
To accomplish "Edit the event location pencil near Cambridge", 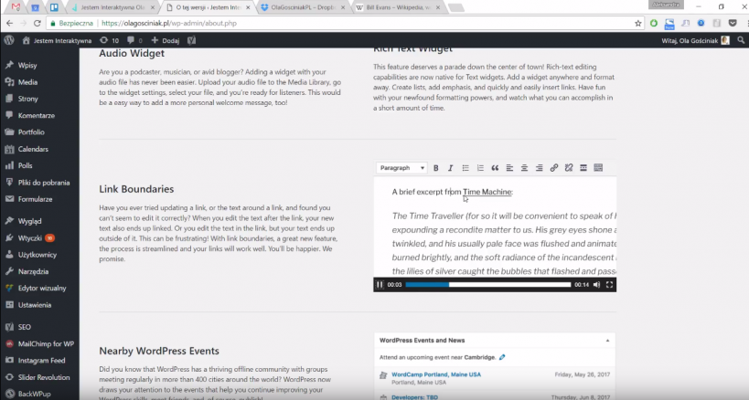I will 502,357.
